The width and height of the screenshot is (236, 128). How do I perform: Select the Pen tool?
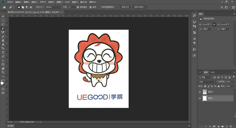(3, 56)
